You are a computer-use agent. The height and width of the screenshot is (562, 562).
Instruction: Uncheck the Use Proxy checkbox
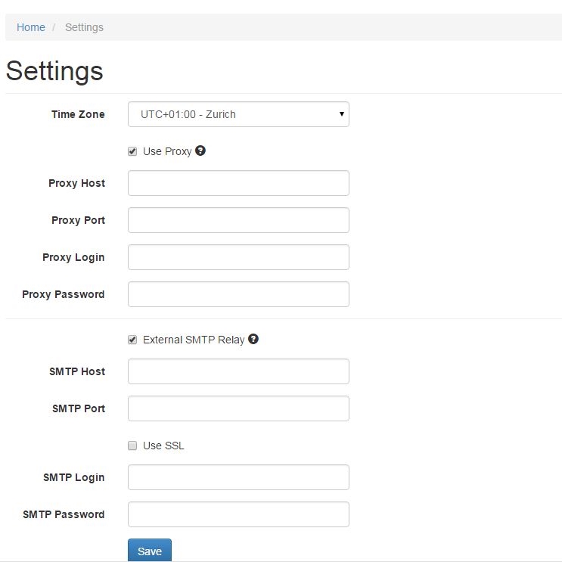[132, 151]
